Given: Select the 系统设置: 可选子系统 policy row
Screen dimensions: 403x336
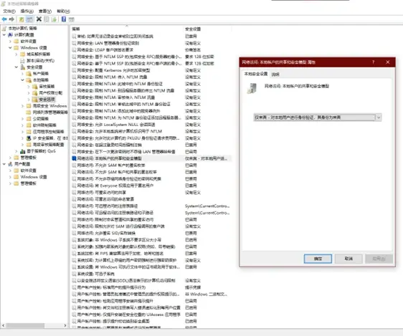Looking at the screenshot, I should point(151,274).
